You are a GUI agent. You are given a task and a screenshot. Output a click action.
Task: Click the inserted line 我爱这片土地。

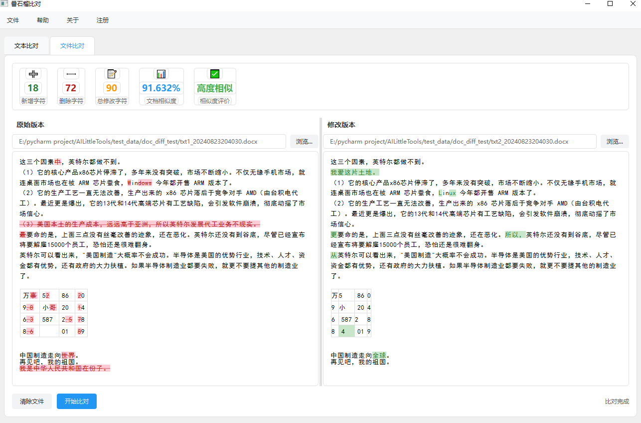tap(355, 172)
